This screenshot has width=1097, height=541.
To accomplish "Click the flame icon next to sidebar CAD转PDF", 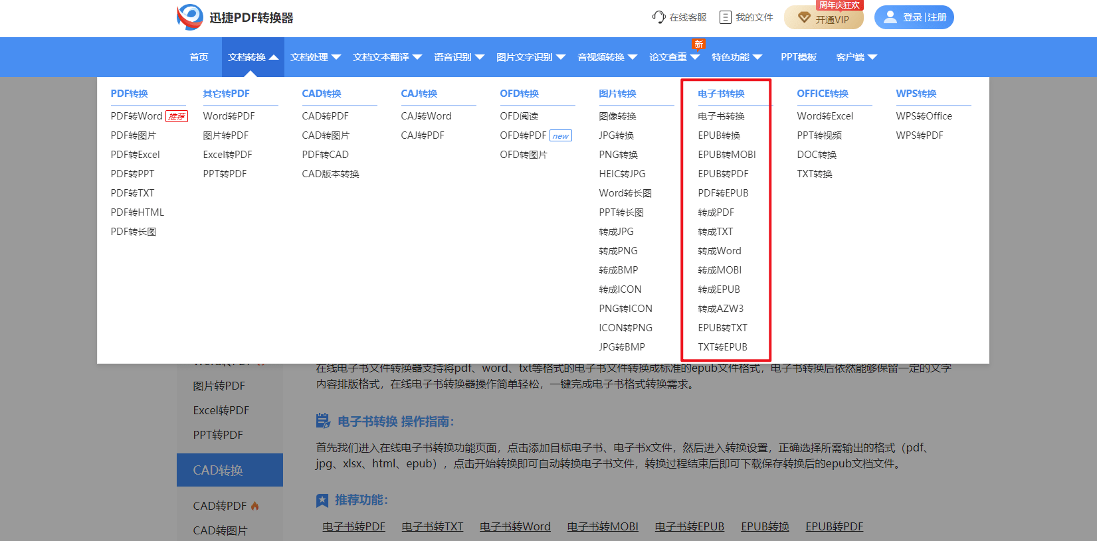I will click(255, 506).
